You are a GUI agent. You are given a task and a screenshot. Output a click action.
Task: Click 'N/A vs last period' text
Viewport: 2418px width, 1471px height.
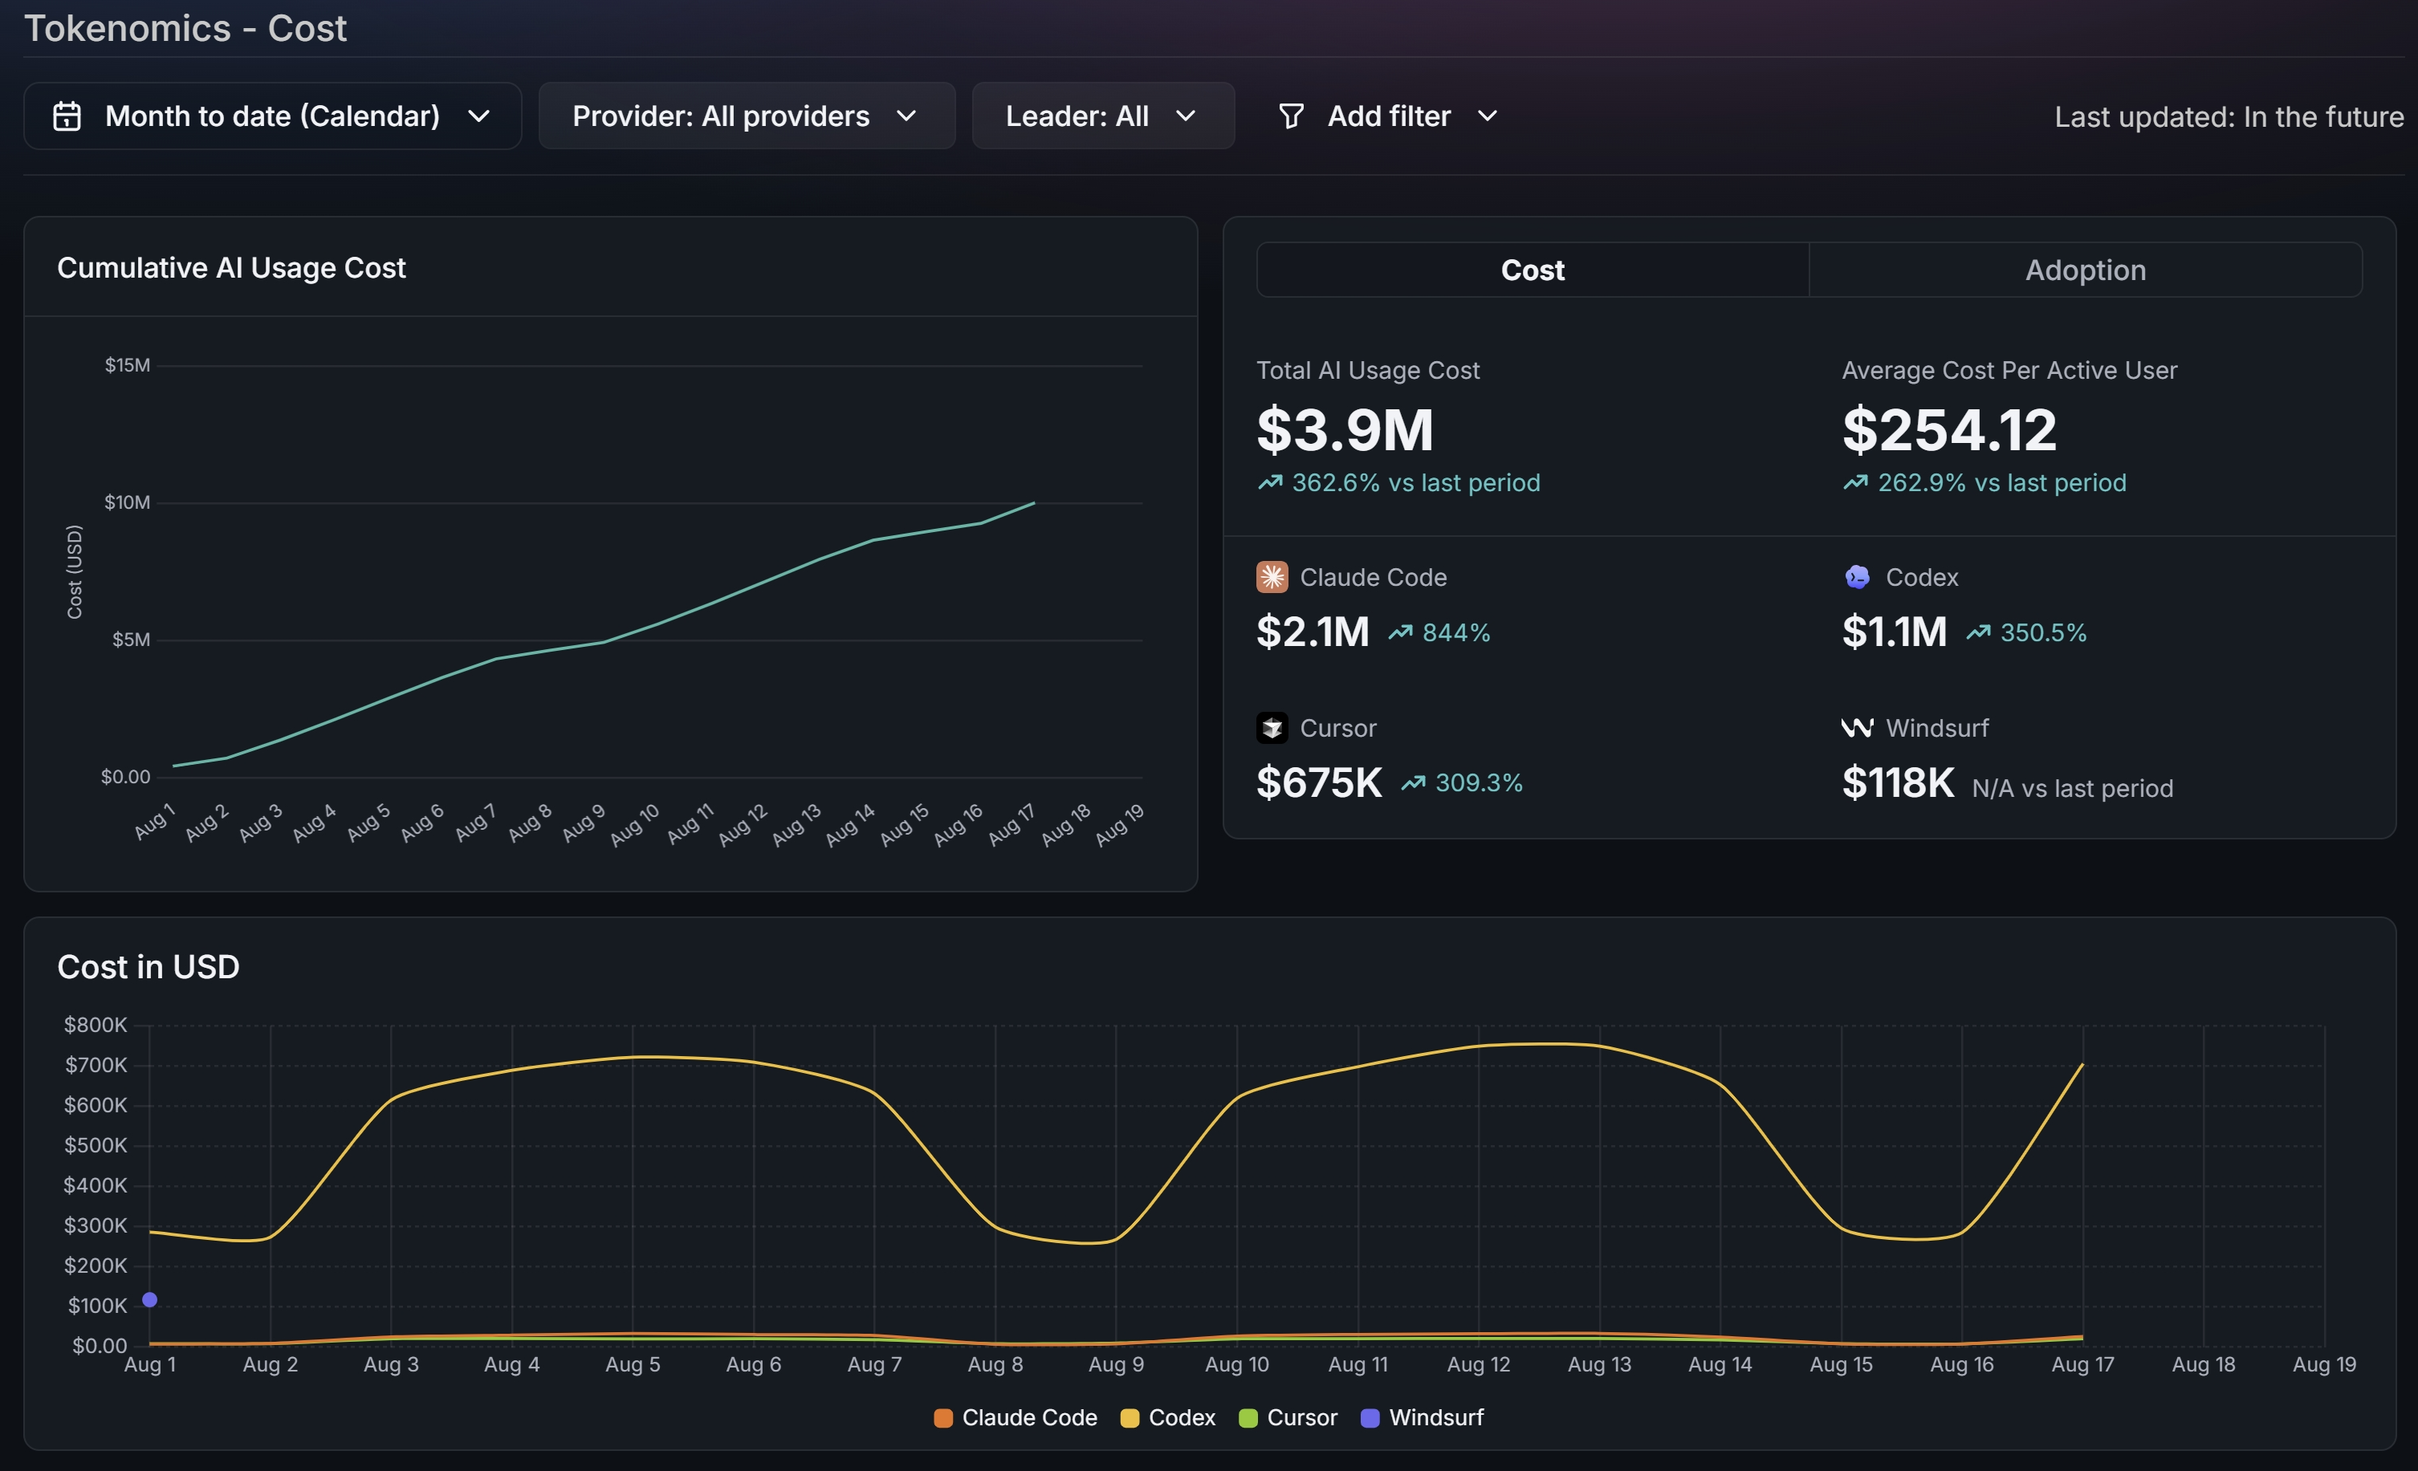click(x=2073, y=788)
